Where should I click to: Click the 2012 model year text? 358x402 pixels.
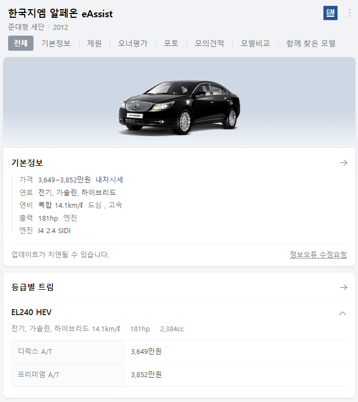tap(60, 27)
